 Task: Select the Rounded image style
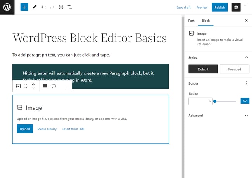(234, 69)
